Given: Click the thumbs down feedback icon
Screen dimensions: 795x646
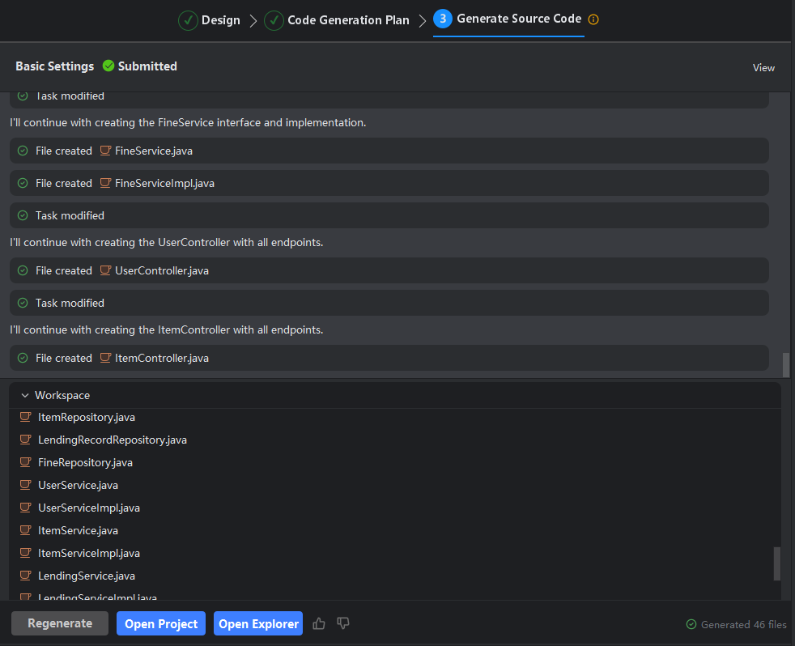Looking at the screenshot, I should pyautogui.click(x=343, y=623).
